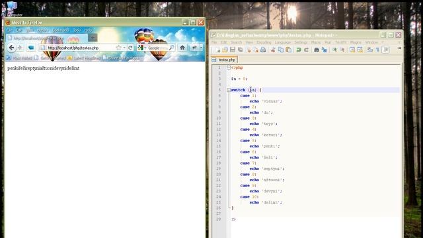Image resolution: width=423 pixels, height=238 pixels.
Task: Open the Firefox Bookmarks menu
Action: click(x=61, y=30)
